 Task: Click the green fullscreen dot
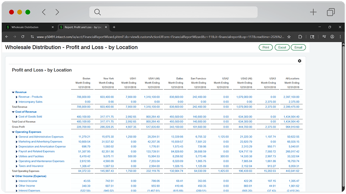click(28, 12)
